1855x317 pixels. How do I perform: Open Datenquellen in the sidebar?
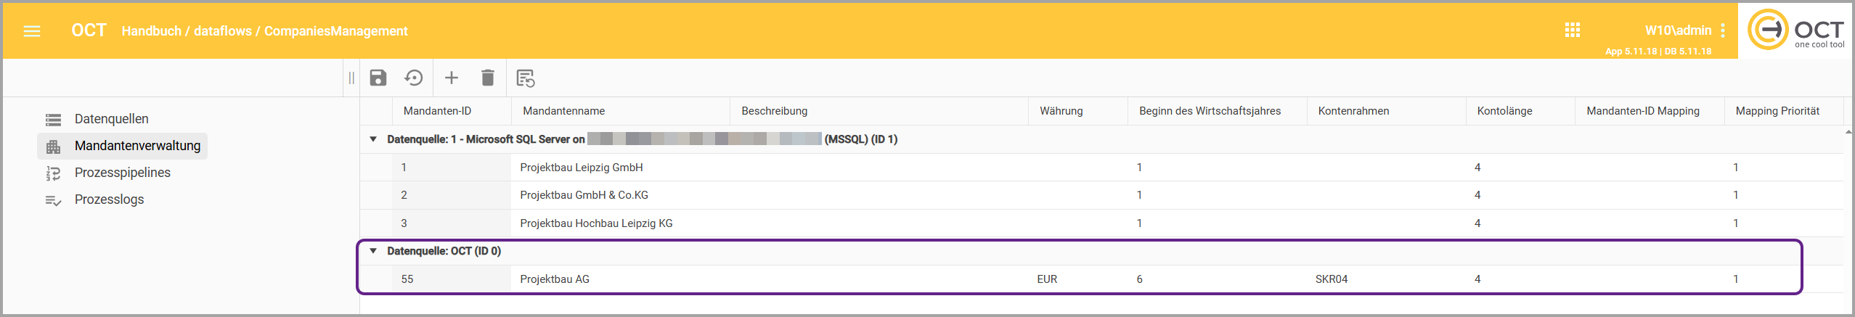click(111, 119)
